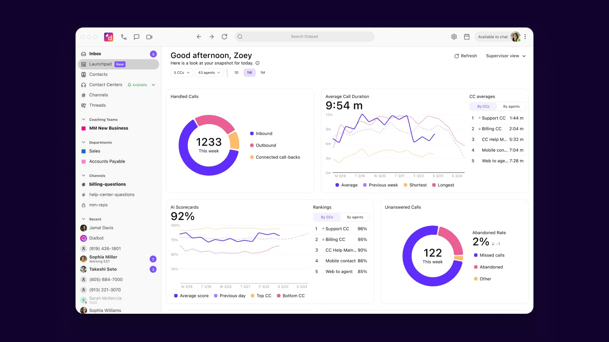Open the 5 CCs dropdown
Image resolution: width=609 pixels, height=342 pixels.
[x=182, y=73]
